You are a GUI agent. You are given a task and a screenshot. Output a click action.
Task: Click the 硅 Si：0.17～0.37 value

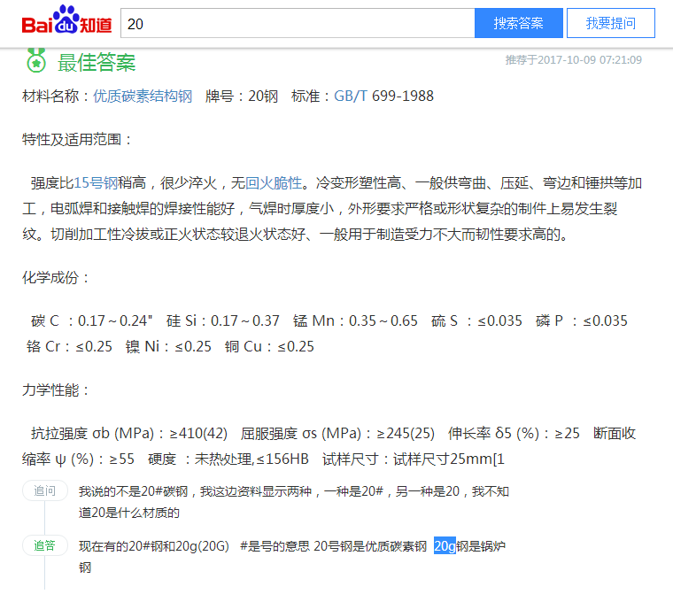(223, 321)
